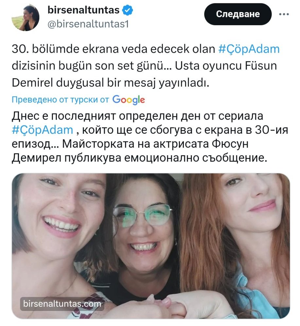Click the blue verified badge icon
The image size is (300, 326).
click(x=127, y=10)
